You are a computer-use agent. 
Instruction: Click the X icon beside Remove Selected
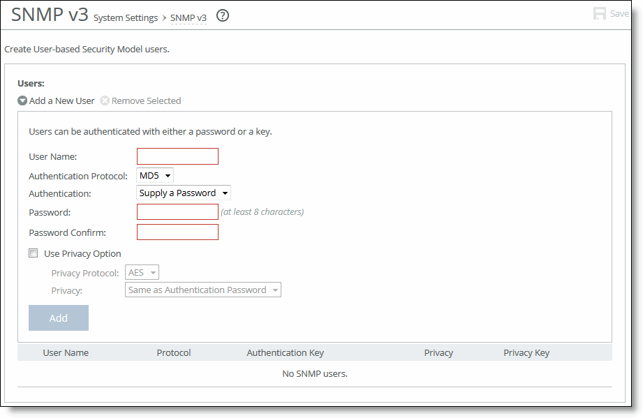[105, 100]
